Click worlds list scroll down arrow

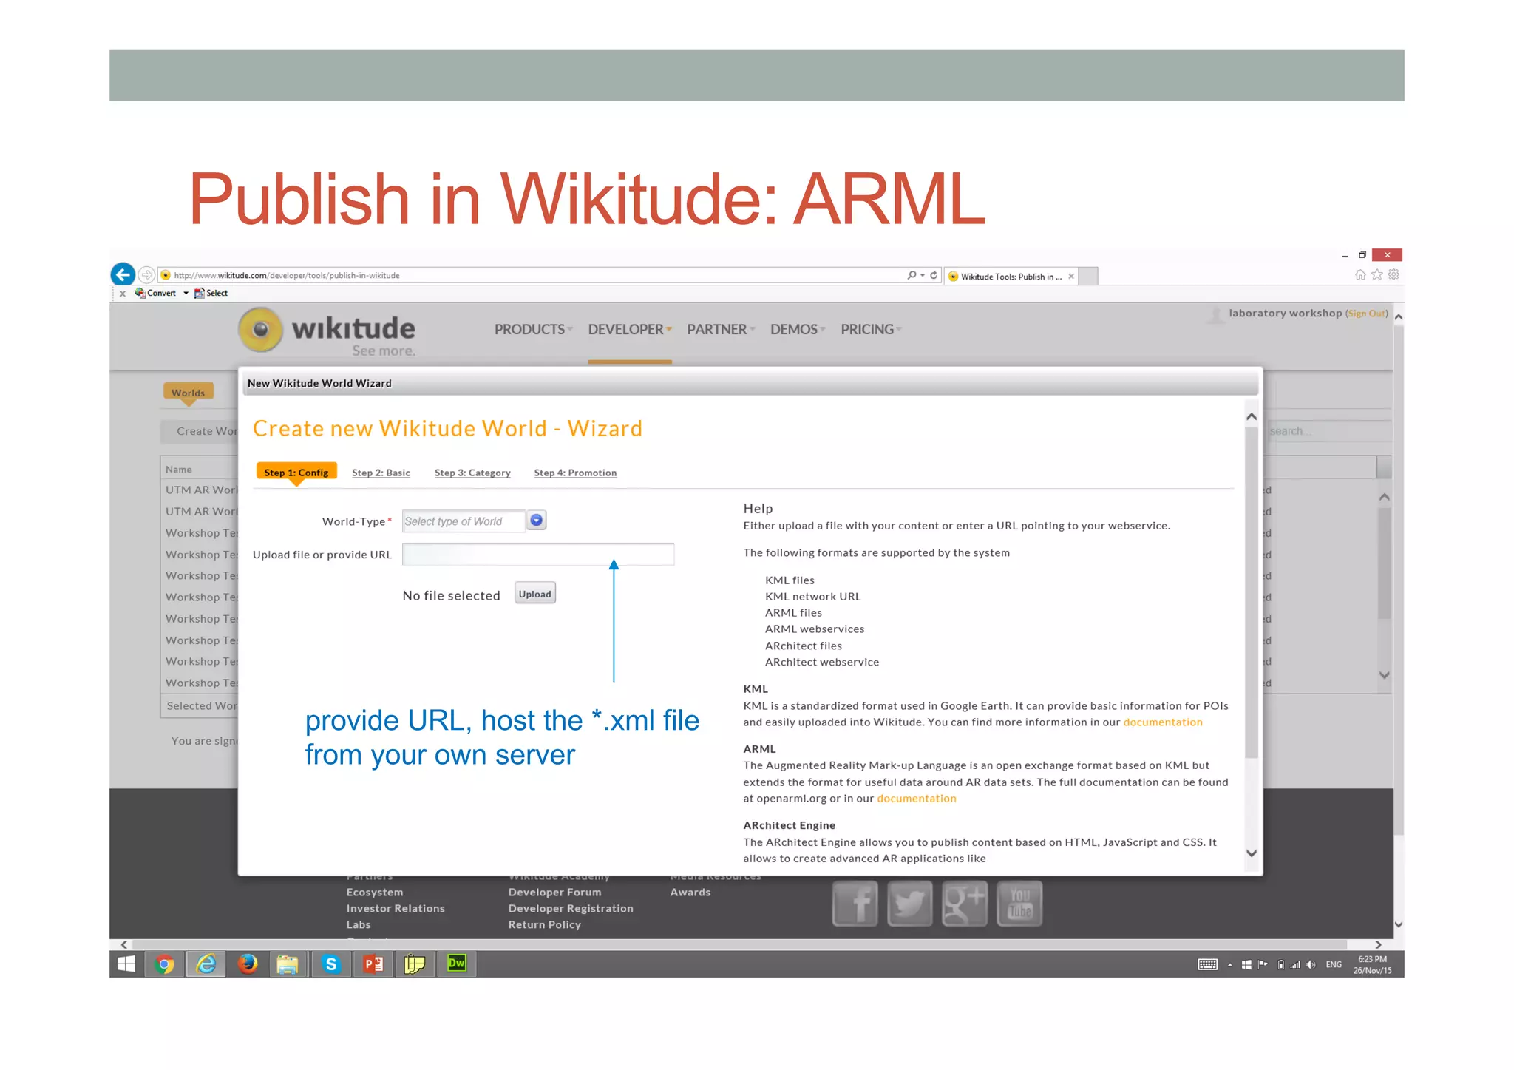(x=1385, y=675)
